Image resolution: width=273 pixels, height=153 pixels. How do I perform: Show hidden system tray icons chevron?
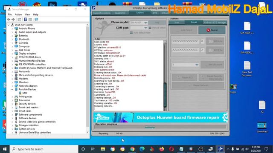tap(228, 149)
